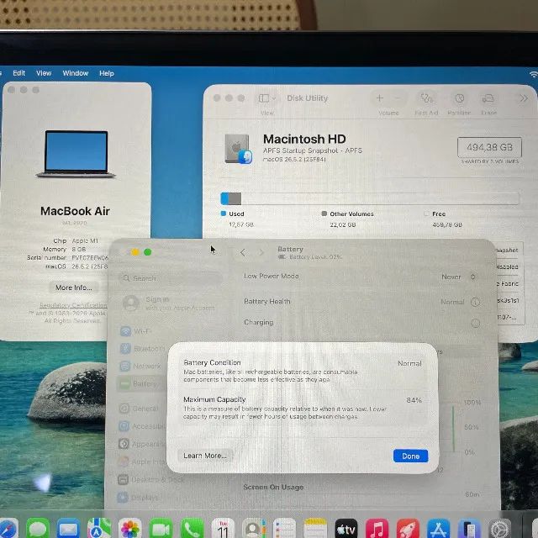Screen dimensions: 538x538
Task: Click the Battery Health info button
Action: click(x=475, y=302)
